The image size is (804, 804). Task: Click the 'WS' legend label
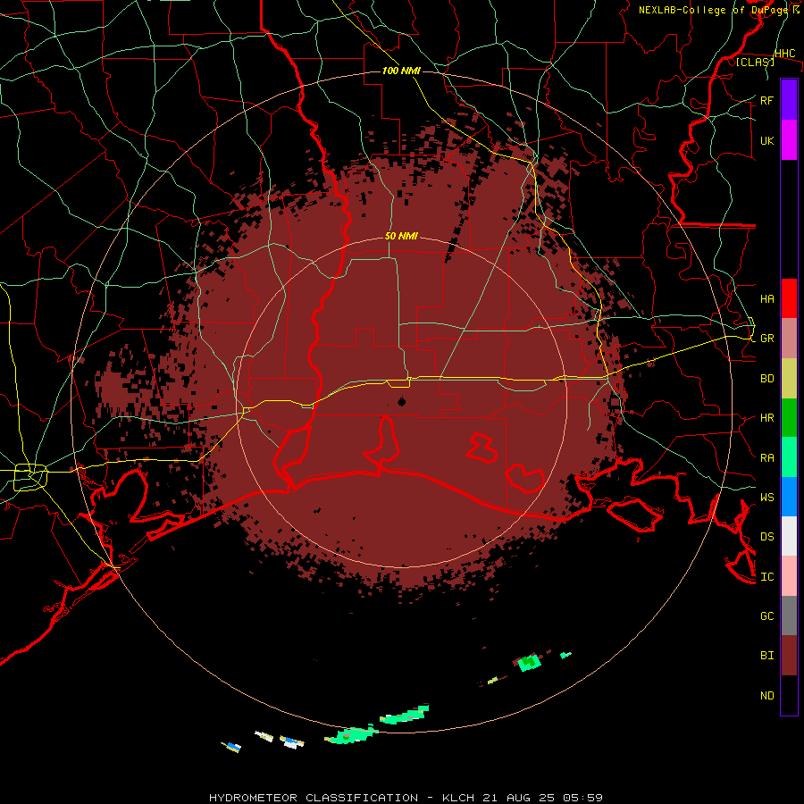tap(766, 497)
